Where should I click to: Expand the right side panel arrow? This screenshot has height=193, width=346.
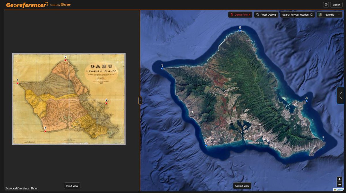[x=340, y=96]
